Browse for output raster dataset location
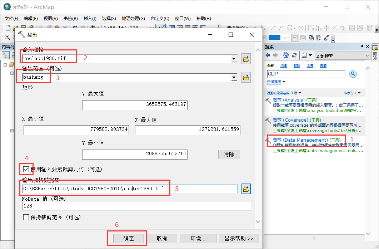Image resolution: width=379 pixels, height=249 pixels. tap(246, 189)
